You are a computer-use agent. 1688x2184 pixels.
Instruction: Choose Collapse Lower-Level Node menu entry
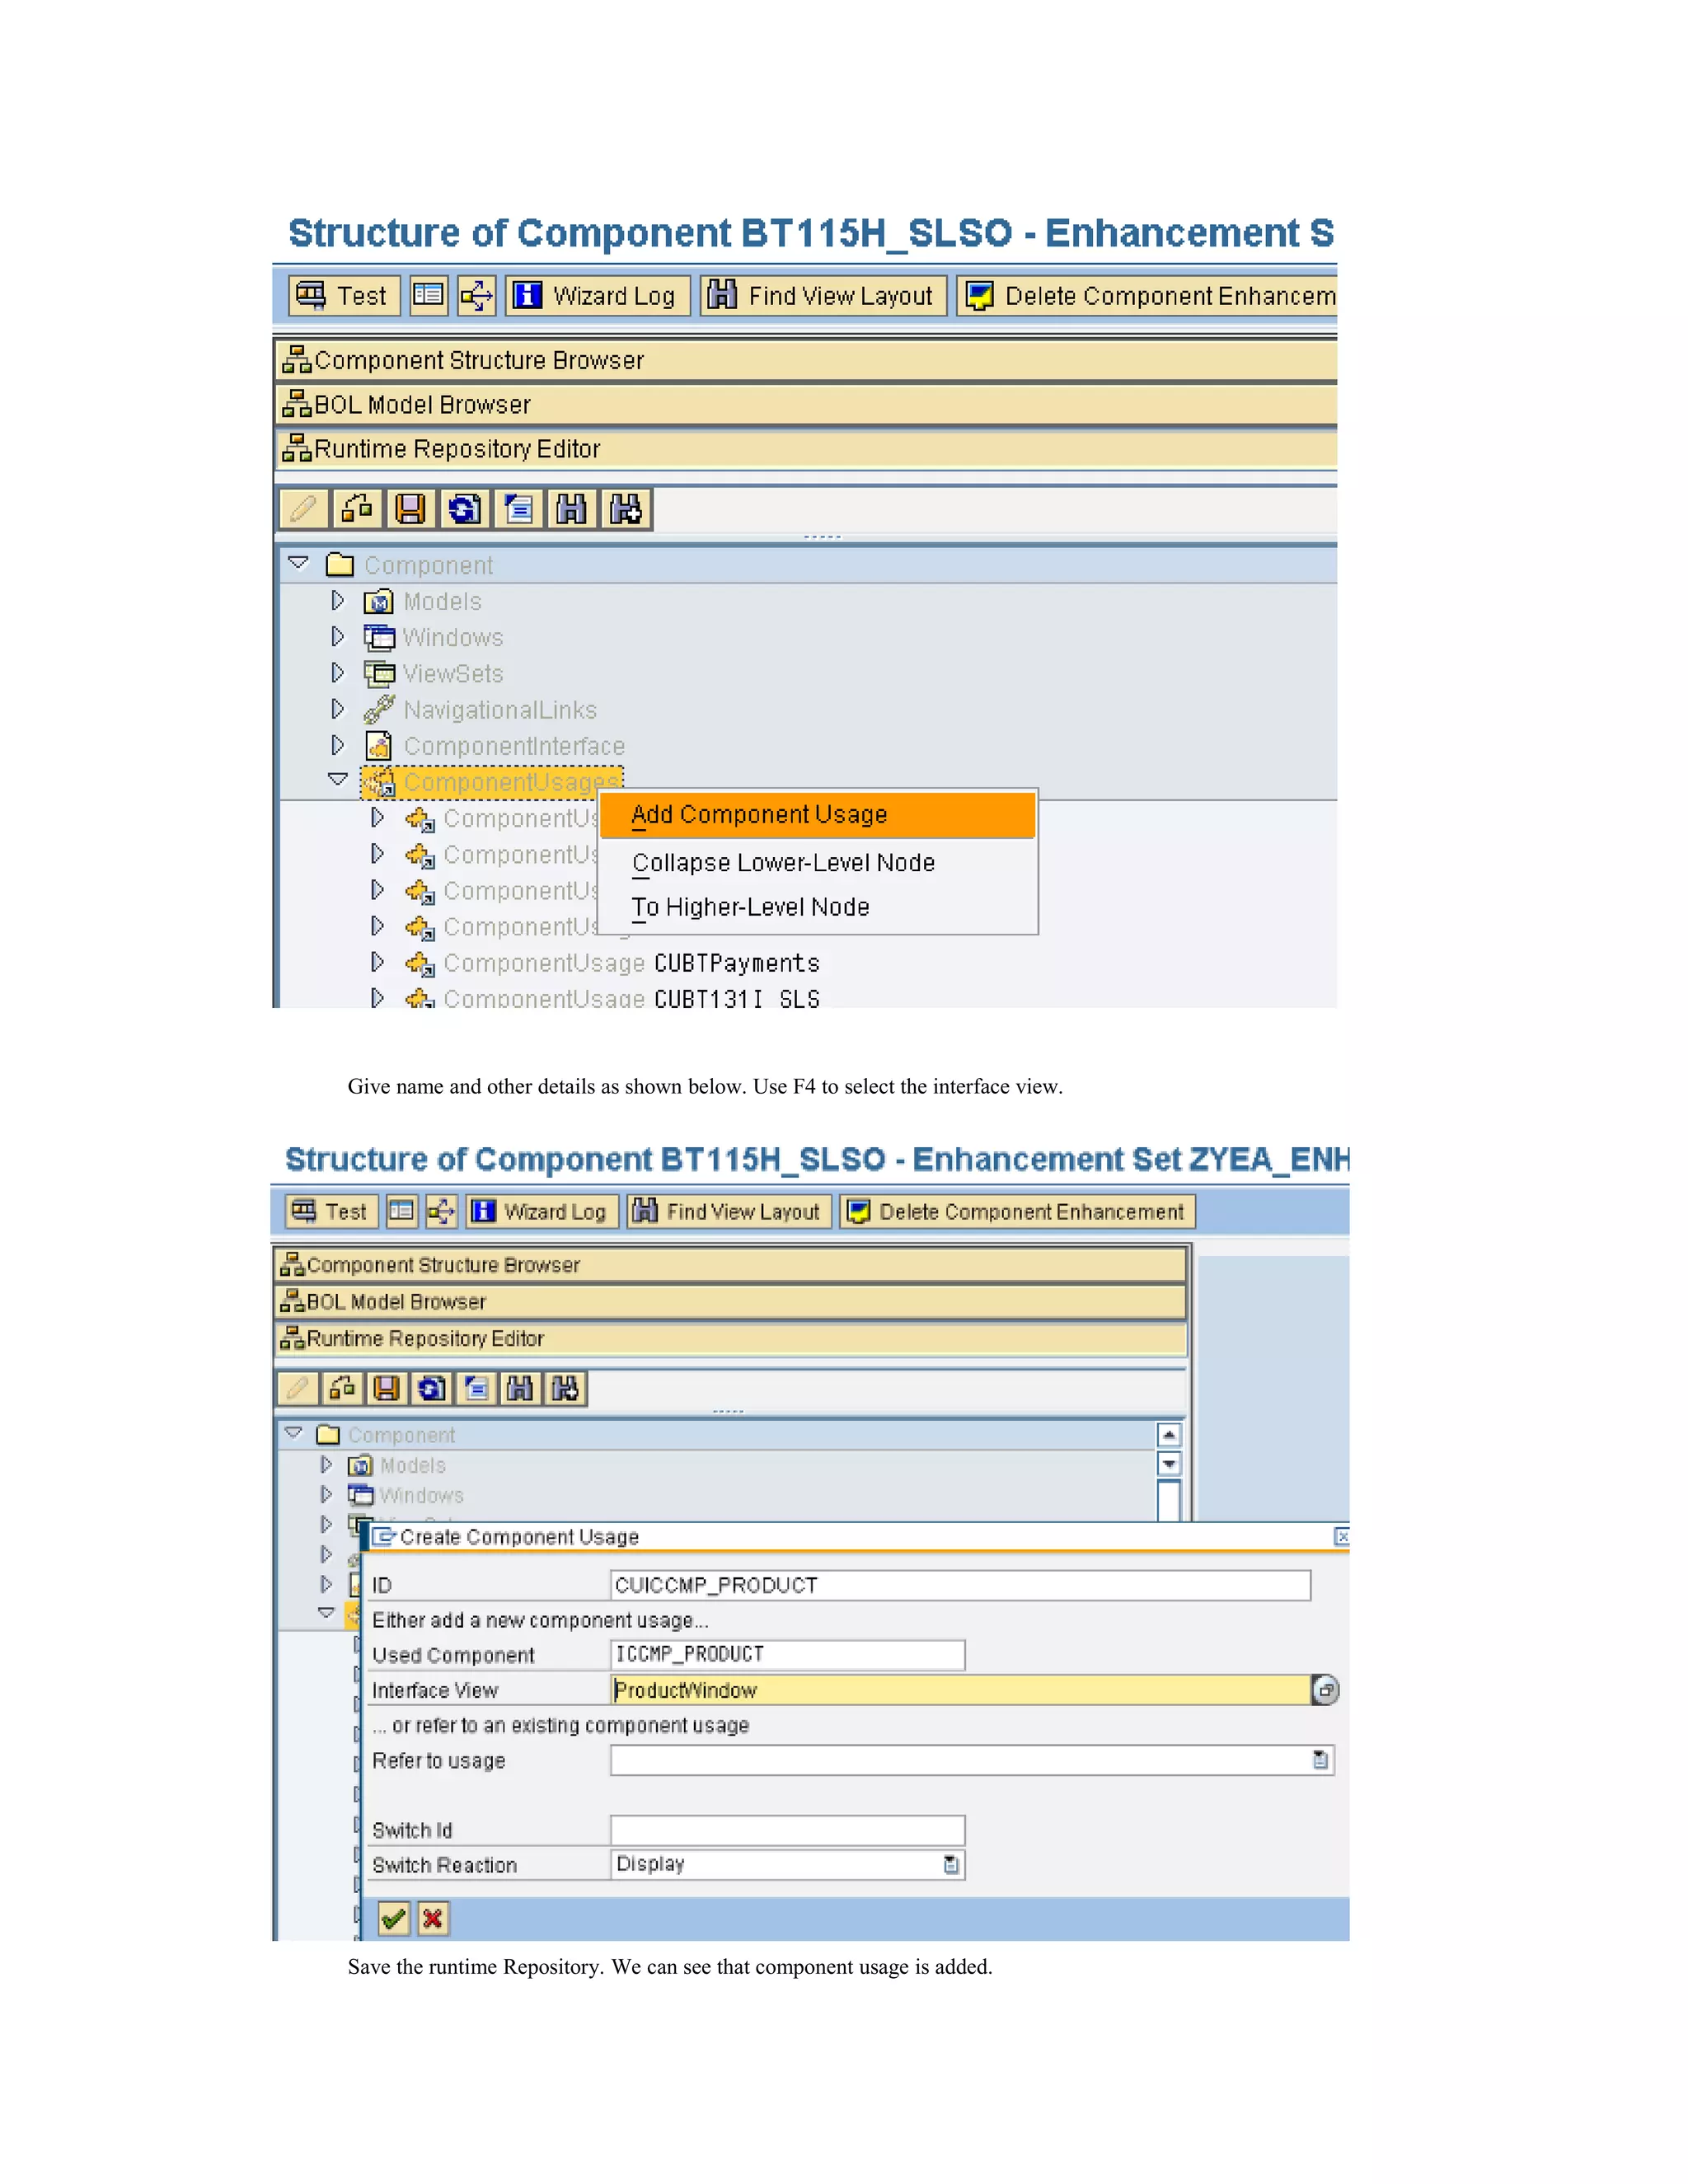tap(783, 863)
